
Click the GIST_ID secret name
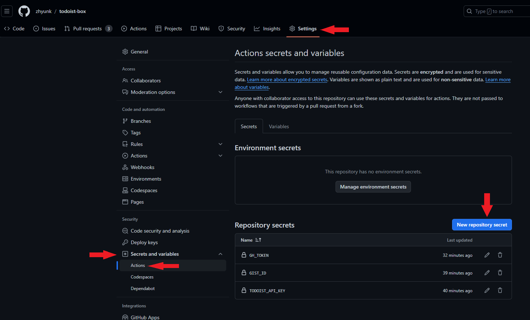pos(258,273)
